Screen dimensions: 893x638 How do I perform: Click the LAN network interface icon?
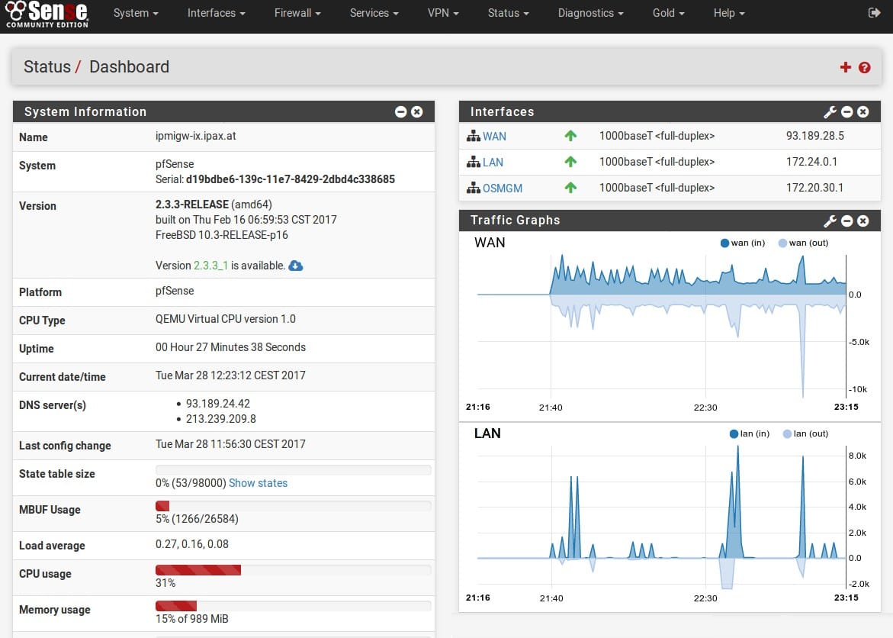coord(474,162)
